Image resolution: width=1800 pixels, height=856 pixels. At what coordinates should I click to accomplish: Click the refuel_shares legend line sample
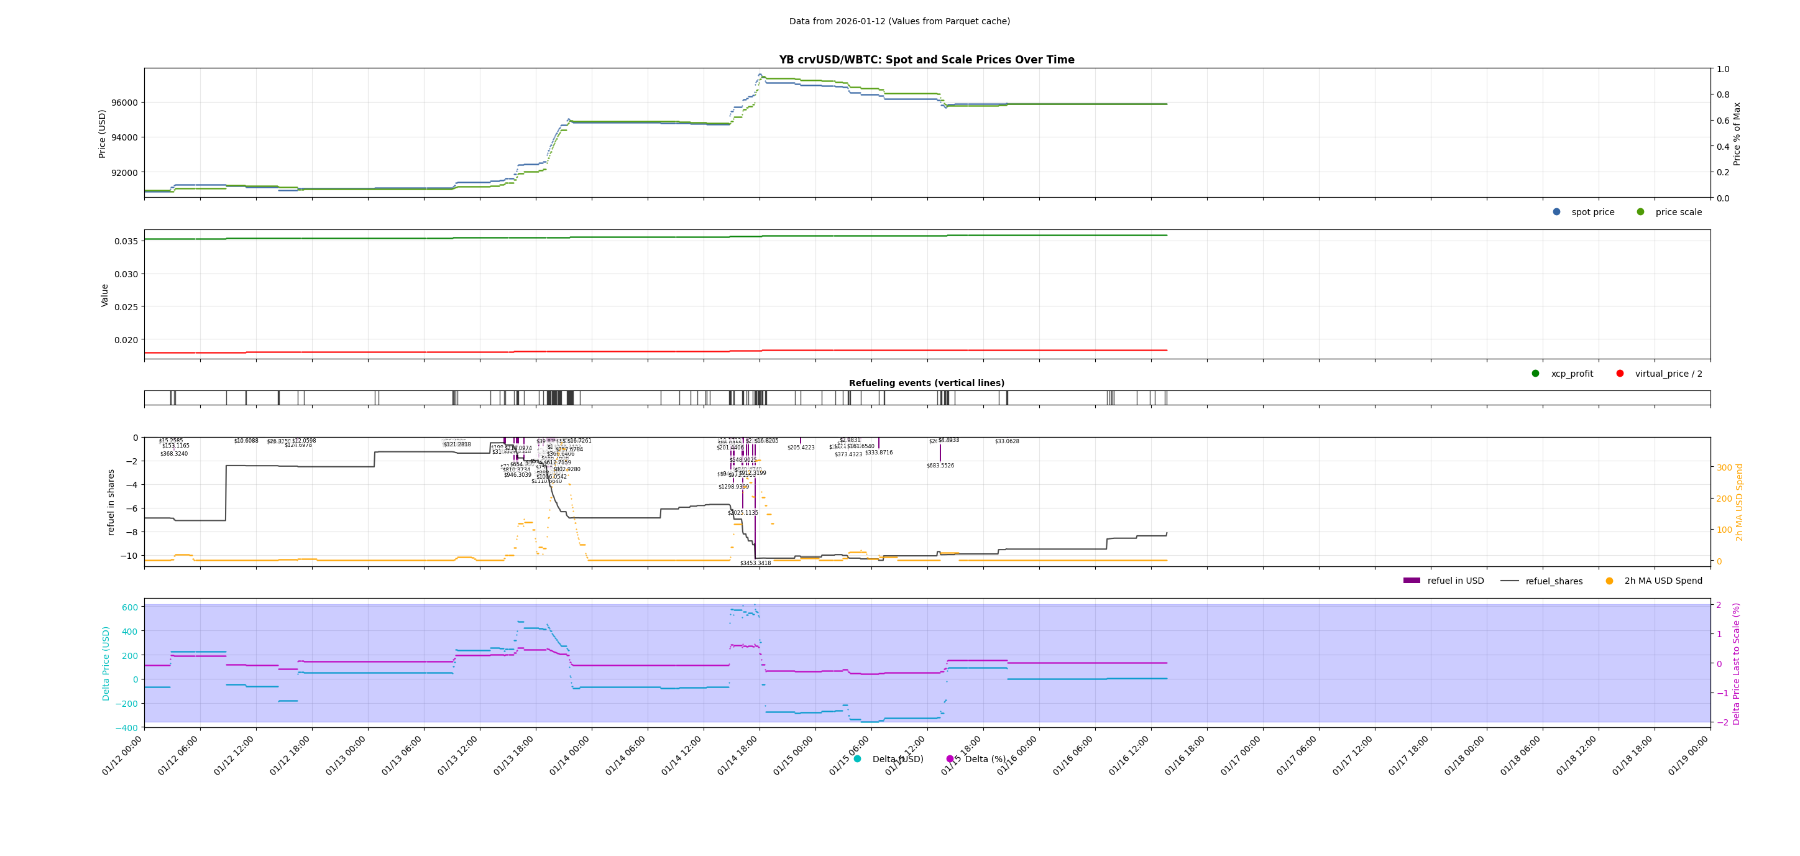pyautogui.click(x=1509, y=581)
